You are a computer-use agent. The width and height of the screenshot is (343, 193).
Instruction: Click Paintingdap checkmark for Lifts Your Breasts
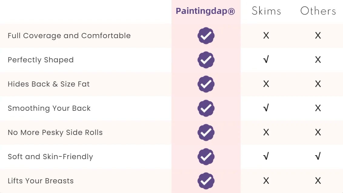[206, 181]
